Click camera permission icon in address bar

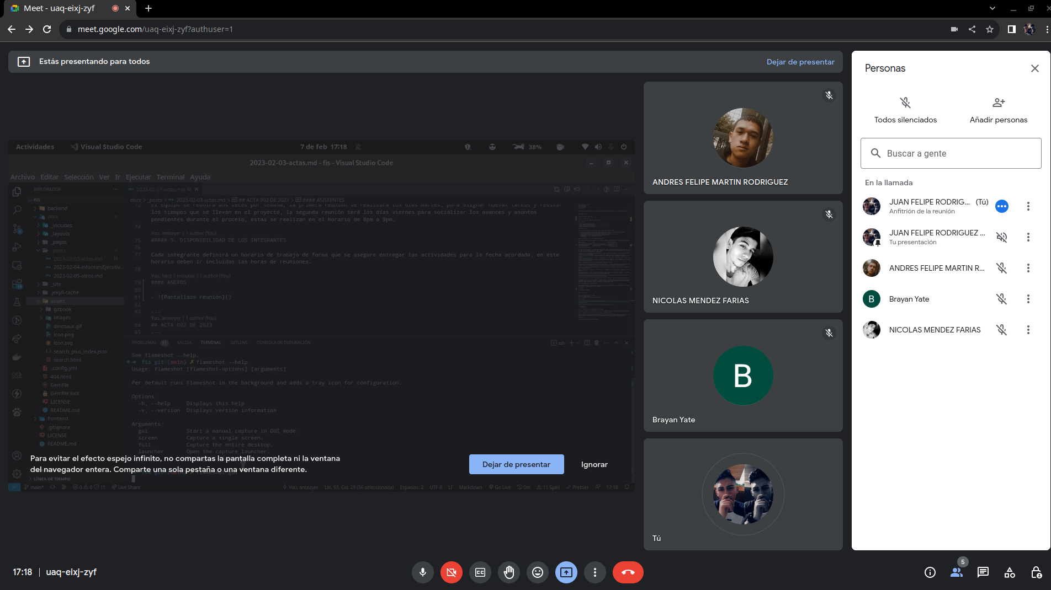point(954,29)
